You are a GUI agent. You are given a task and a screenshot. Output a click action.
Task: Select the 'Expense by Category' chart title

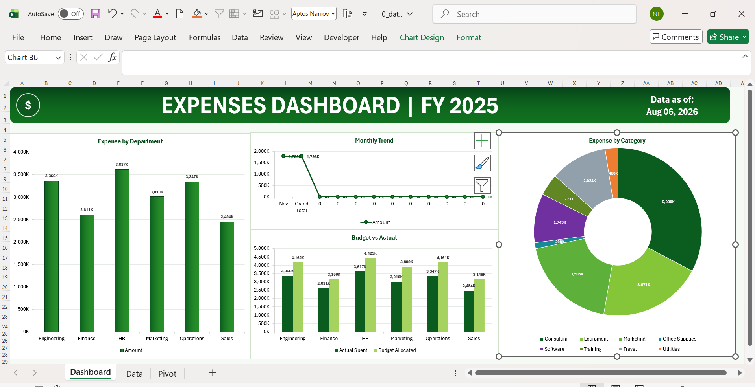617,141
